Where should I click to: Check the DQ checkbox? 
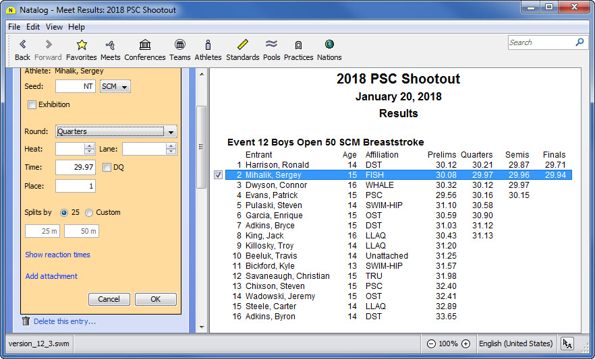coord(107,167)
